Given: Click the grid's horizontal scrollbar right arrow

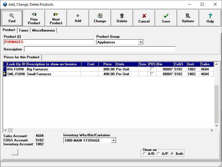Looking at the screenshot, I should 212,130.
